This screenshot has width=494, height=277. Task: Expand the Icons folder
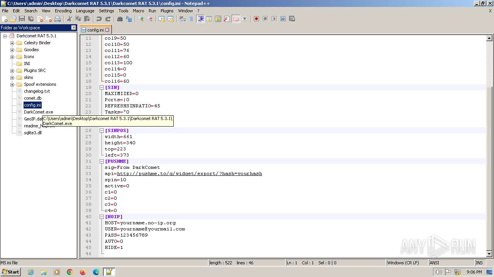pos(12,57)
